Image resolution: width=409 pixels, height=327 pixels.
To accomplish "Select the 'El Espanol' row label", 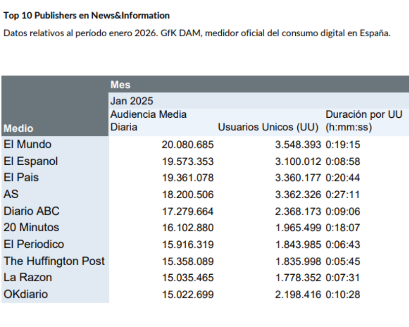I will click(x=31, y=161).
